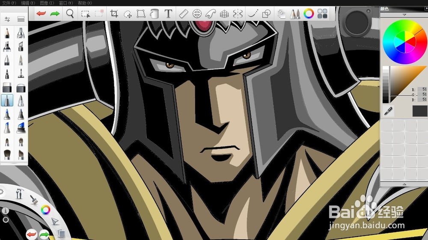Toggle the Ellipse guide
Viewport: 428px width, 240px height.
click(x=197, y=13)
